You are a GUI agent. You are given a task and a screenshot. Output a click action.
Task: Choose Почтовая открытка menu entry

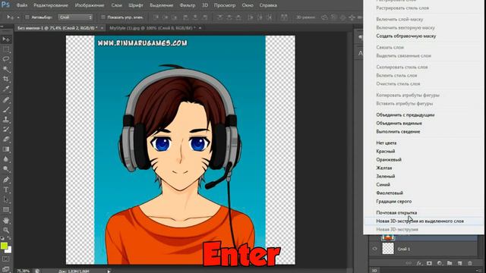[396, 212]
